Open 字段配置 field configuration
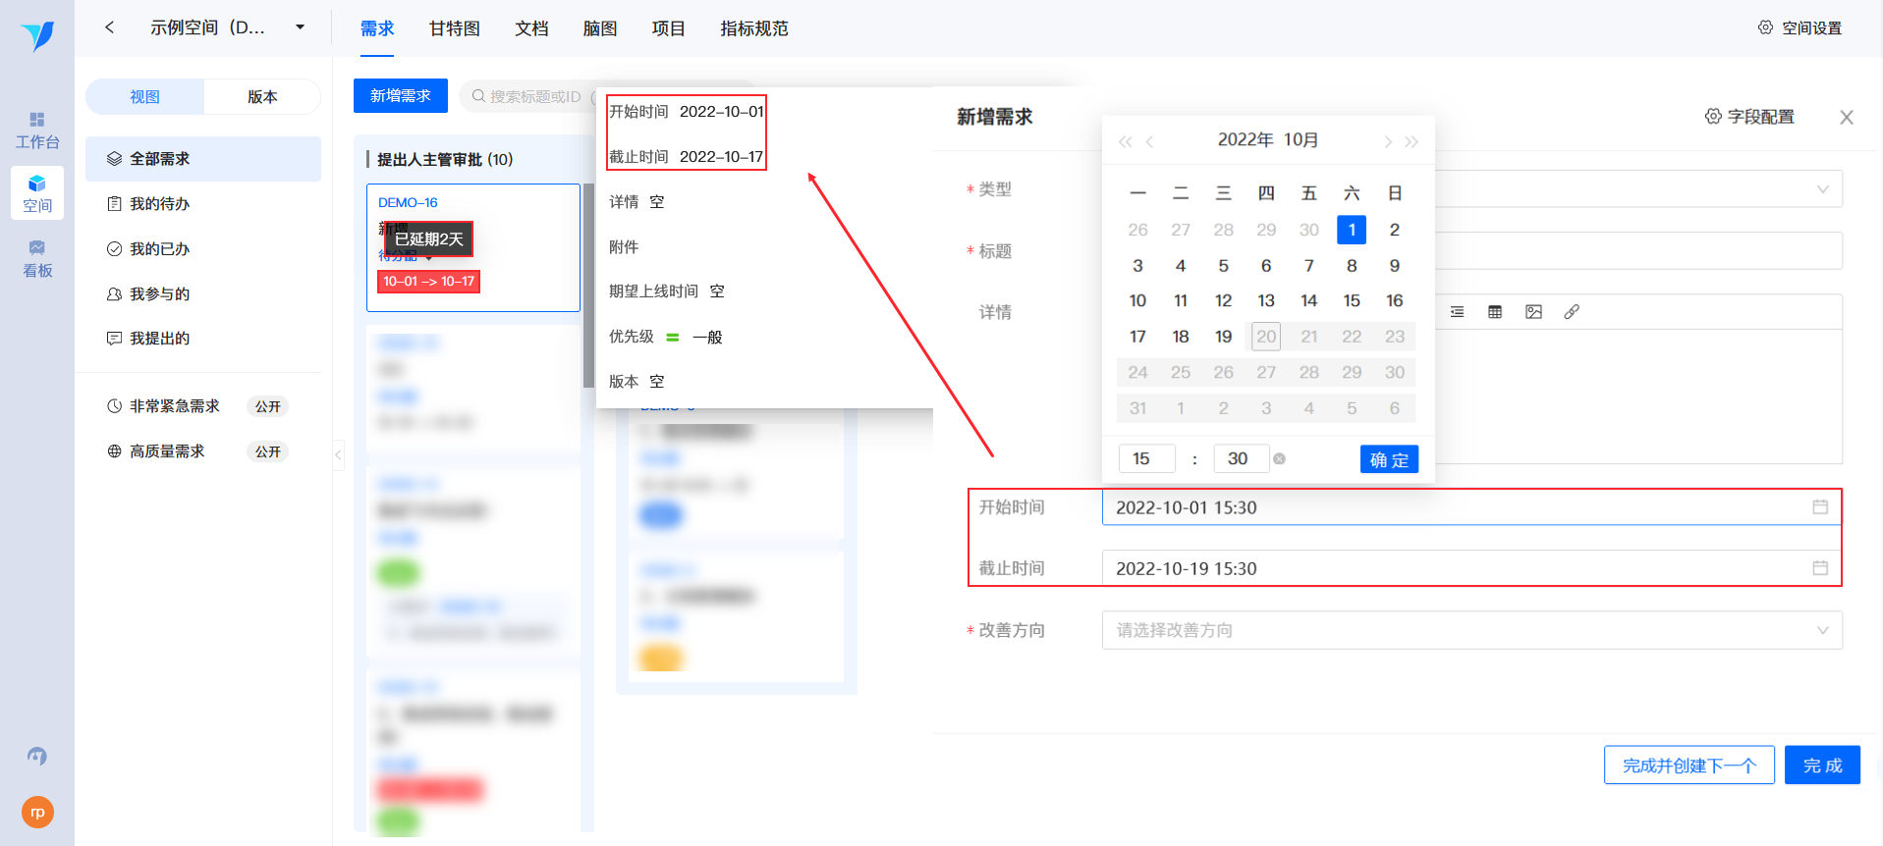 (x=1749, y=117)
